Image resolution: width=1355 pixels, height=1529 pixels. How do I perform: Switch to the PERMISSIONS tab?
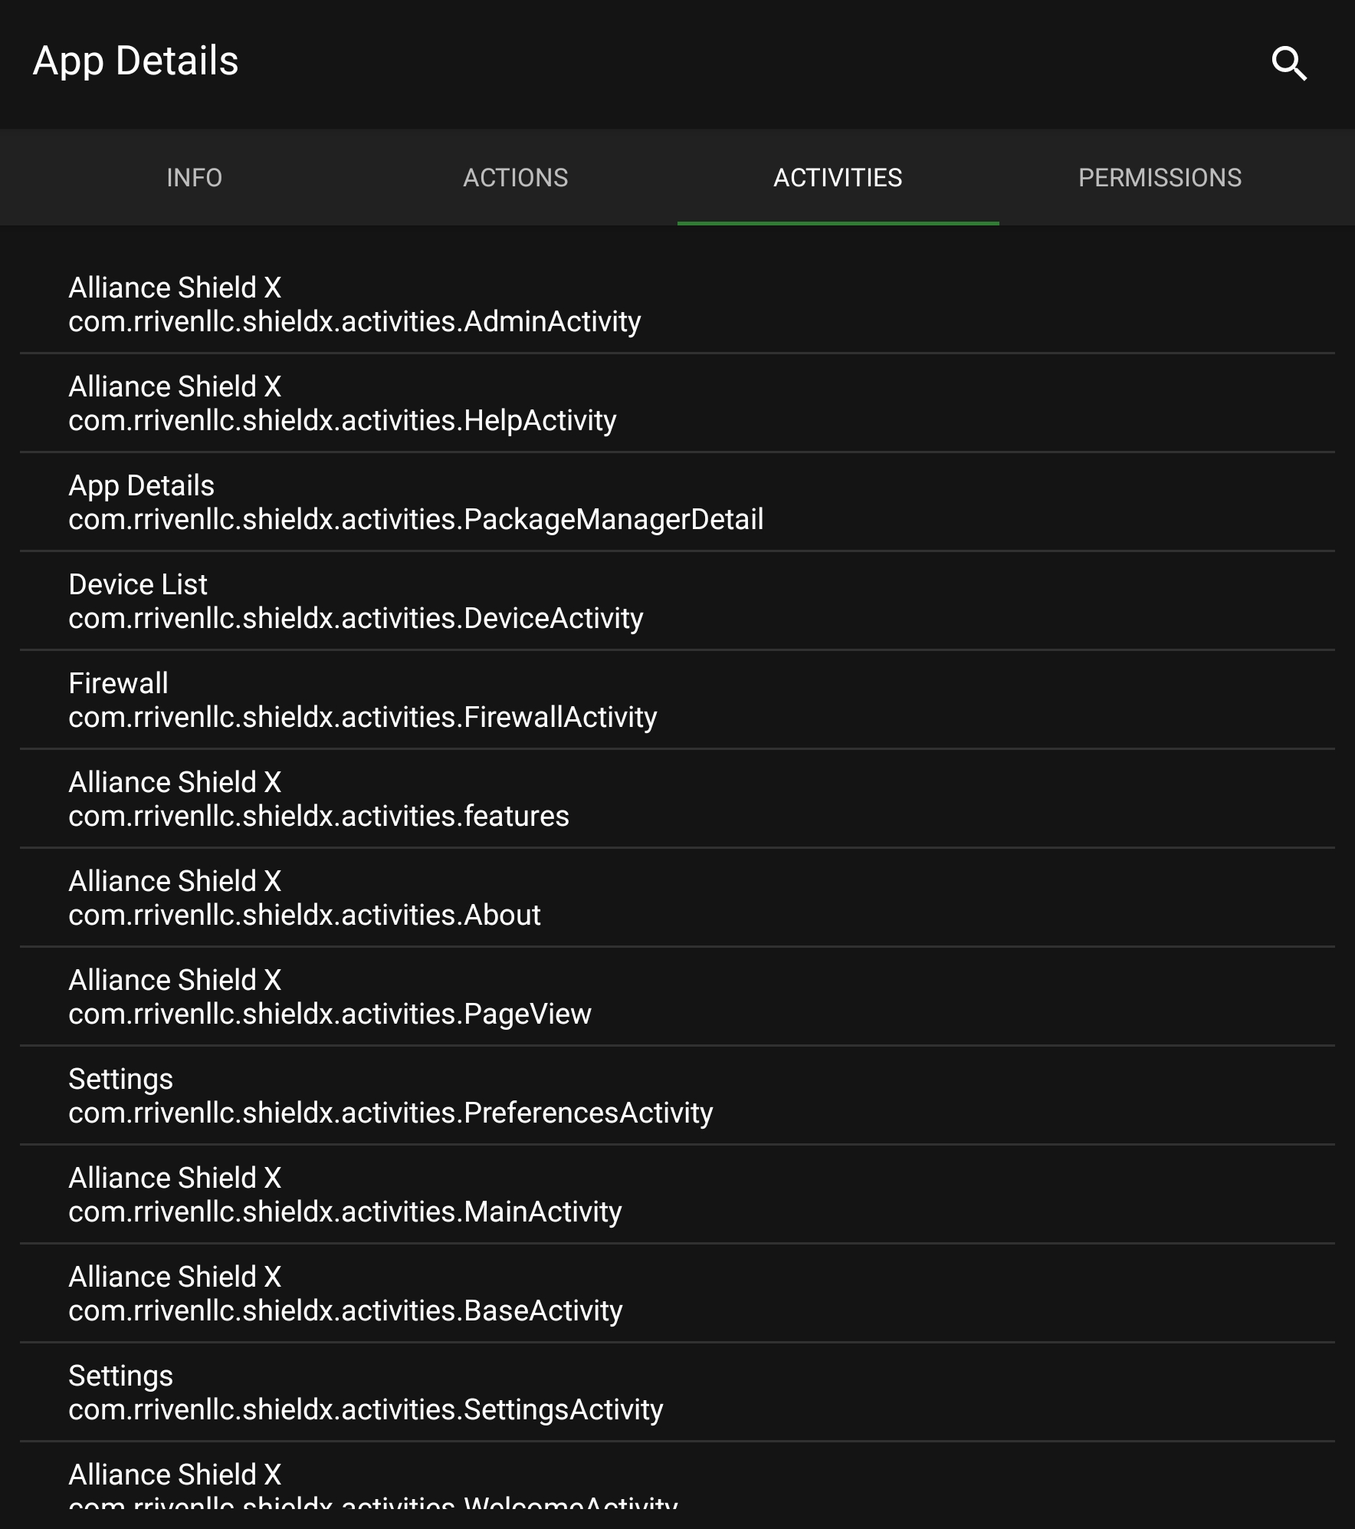pyautogui.click(x=1160, y=177)
